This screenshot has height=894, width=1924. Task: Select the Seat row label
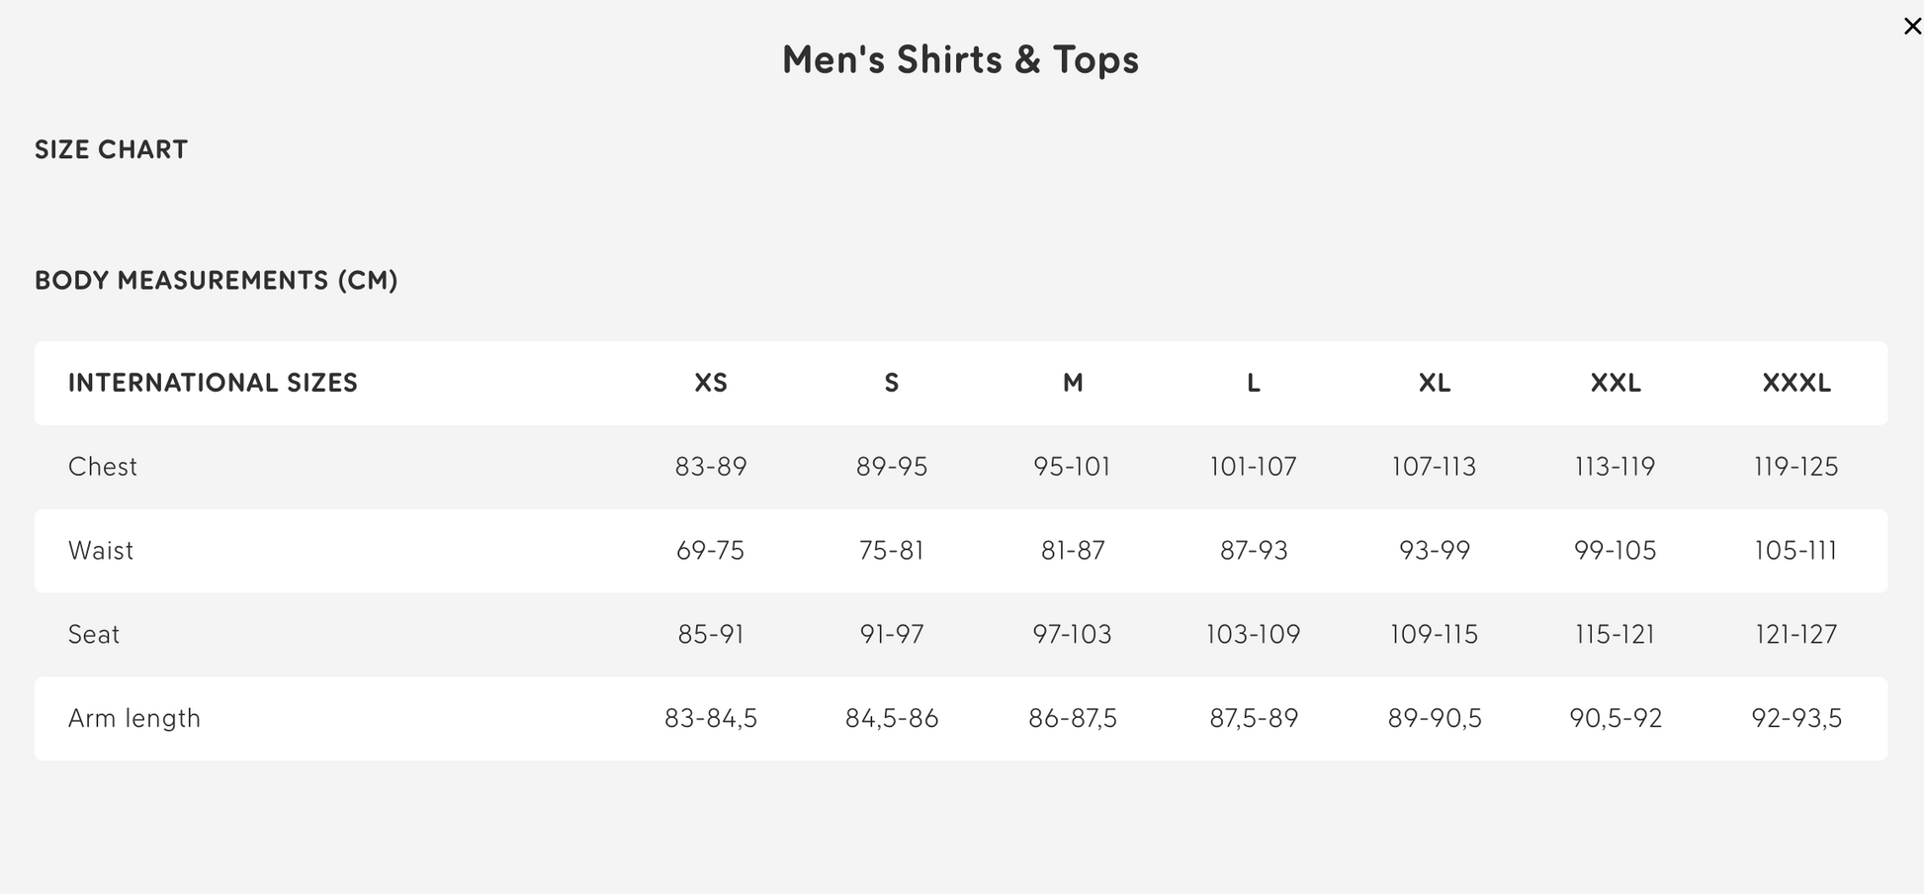[93, 634]
